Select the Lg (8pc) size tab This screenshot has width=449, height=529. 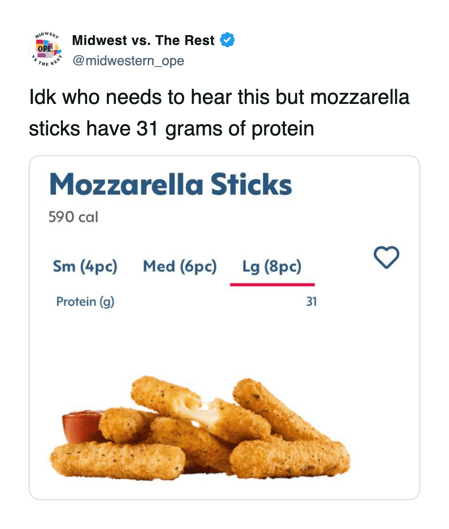point(272,267)
